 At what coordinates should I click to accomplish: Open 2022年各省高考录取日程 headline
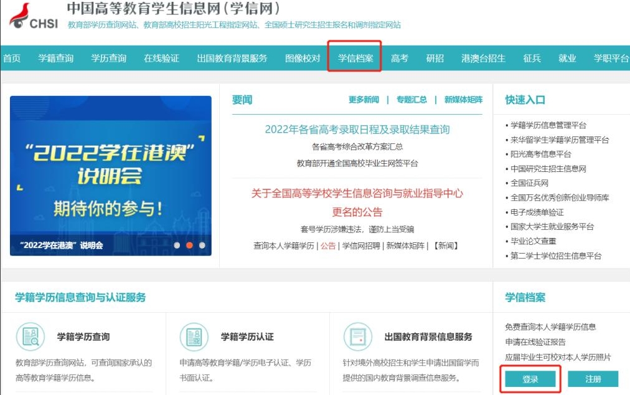(x=357, y=130)
